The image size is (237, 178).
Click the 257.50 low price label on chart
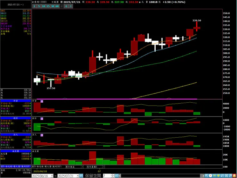[x=51, y=88]
